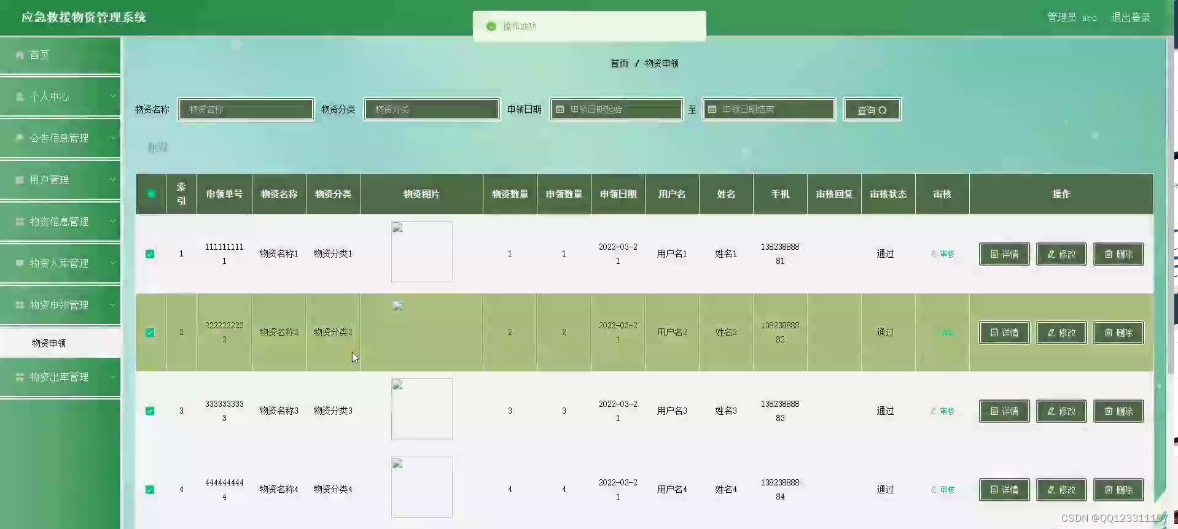Click the icon beside 物资入库管理
Viewport: 1178px width, 529px height.
[20, 263]
